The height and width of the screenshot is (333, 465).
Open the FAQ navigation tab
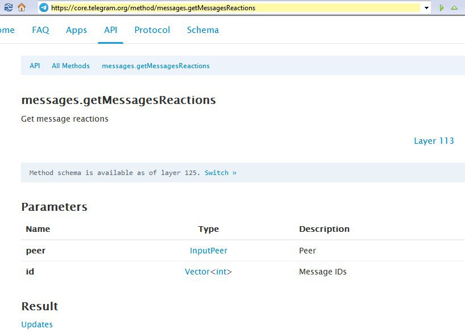pos(40,30)
